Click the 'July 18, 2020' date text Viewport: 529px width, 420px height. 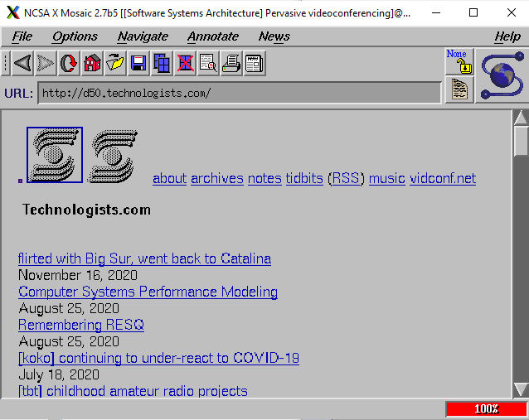click(x=59, y=374)
